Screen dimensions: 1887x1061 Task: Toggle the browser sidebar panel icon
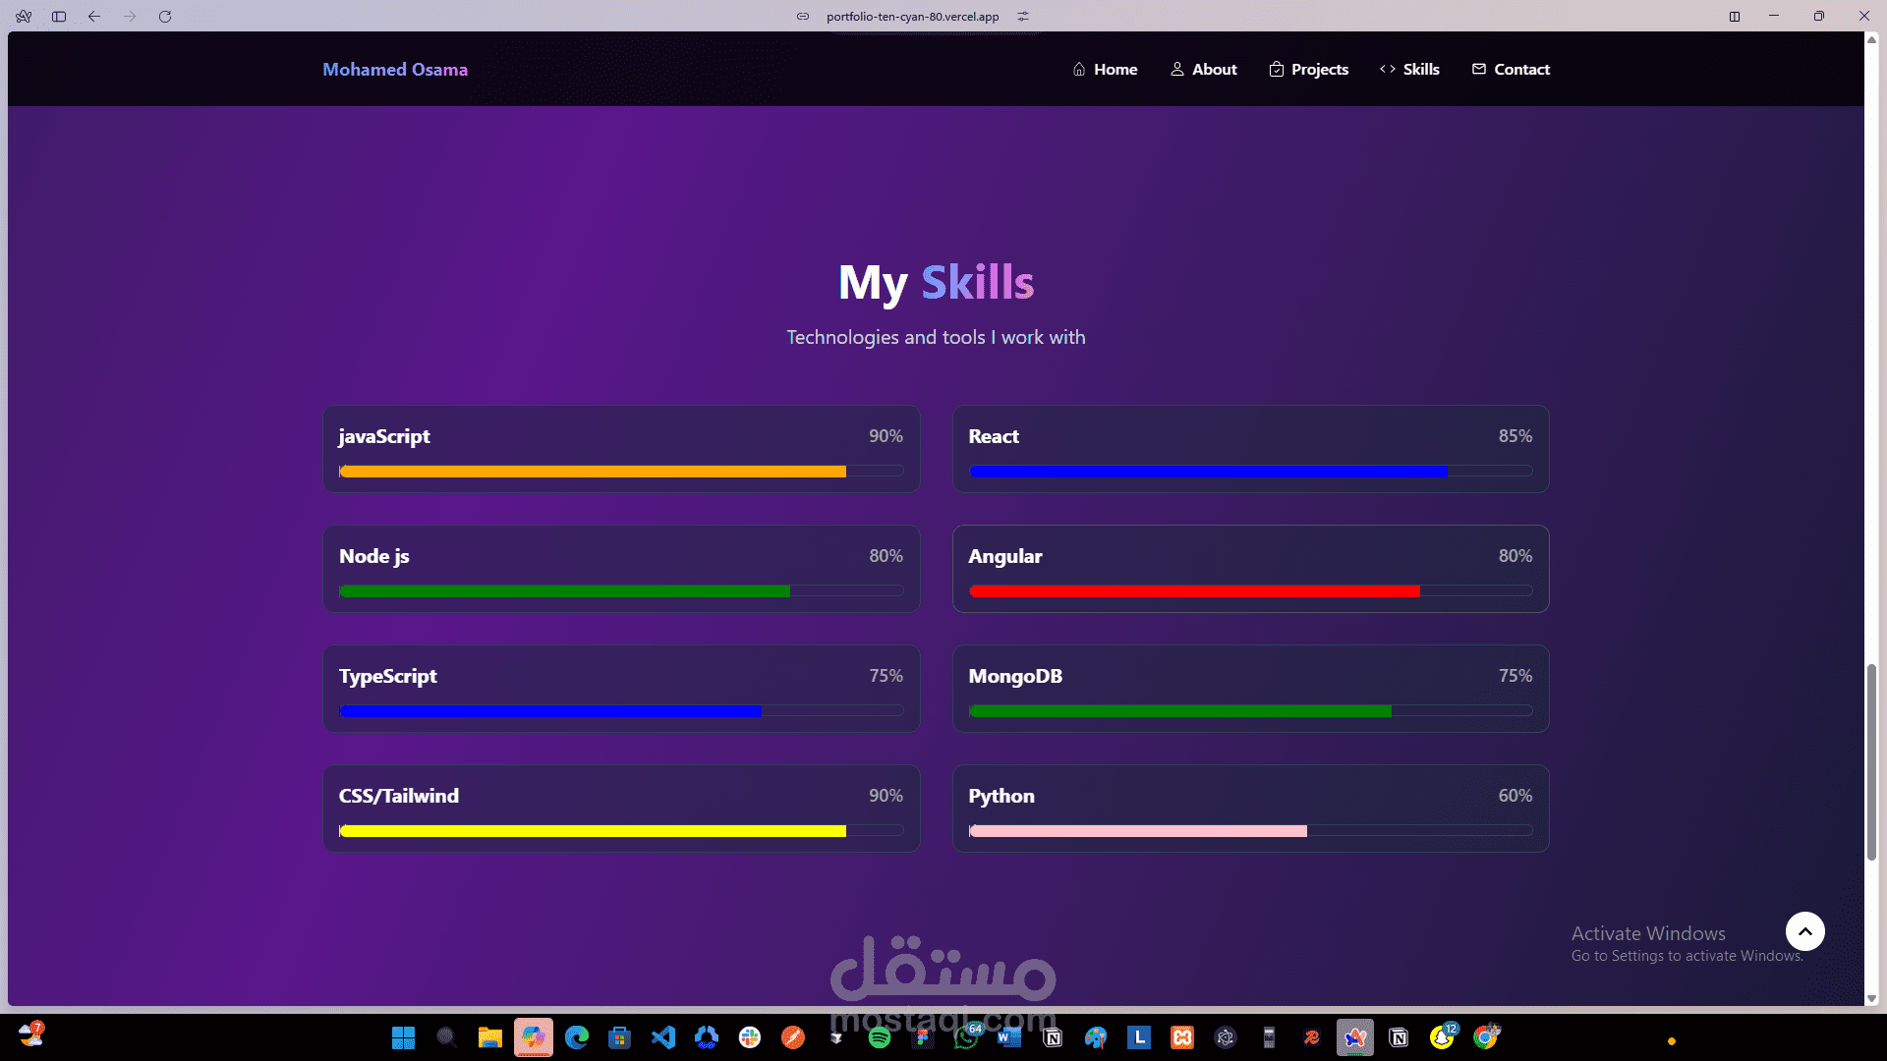pos(59,17)
